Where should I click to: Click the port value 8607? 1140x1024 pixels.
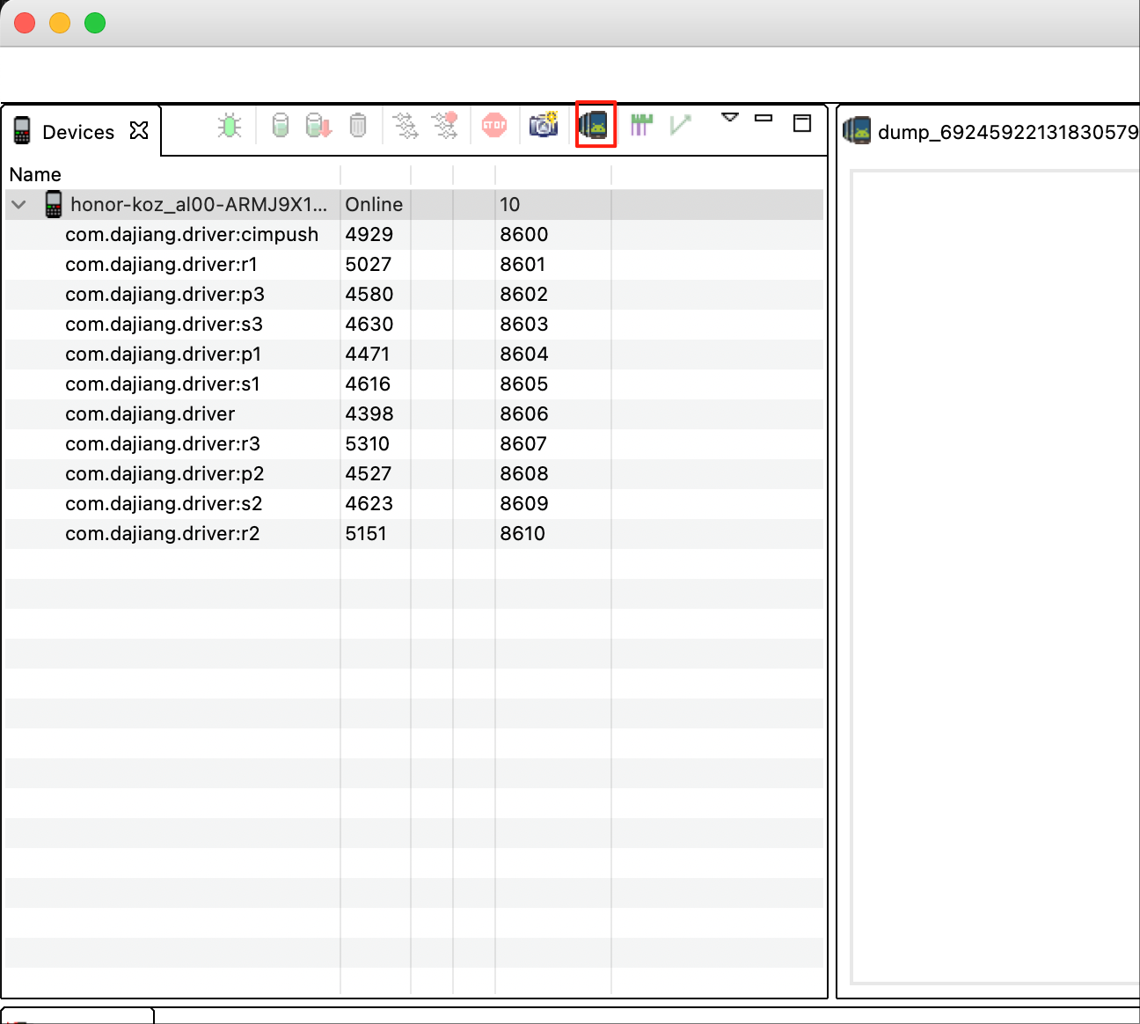[523, 443]
